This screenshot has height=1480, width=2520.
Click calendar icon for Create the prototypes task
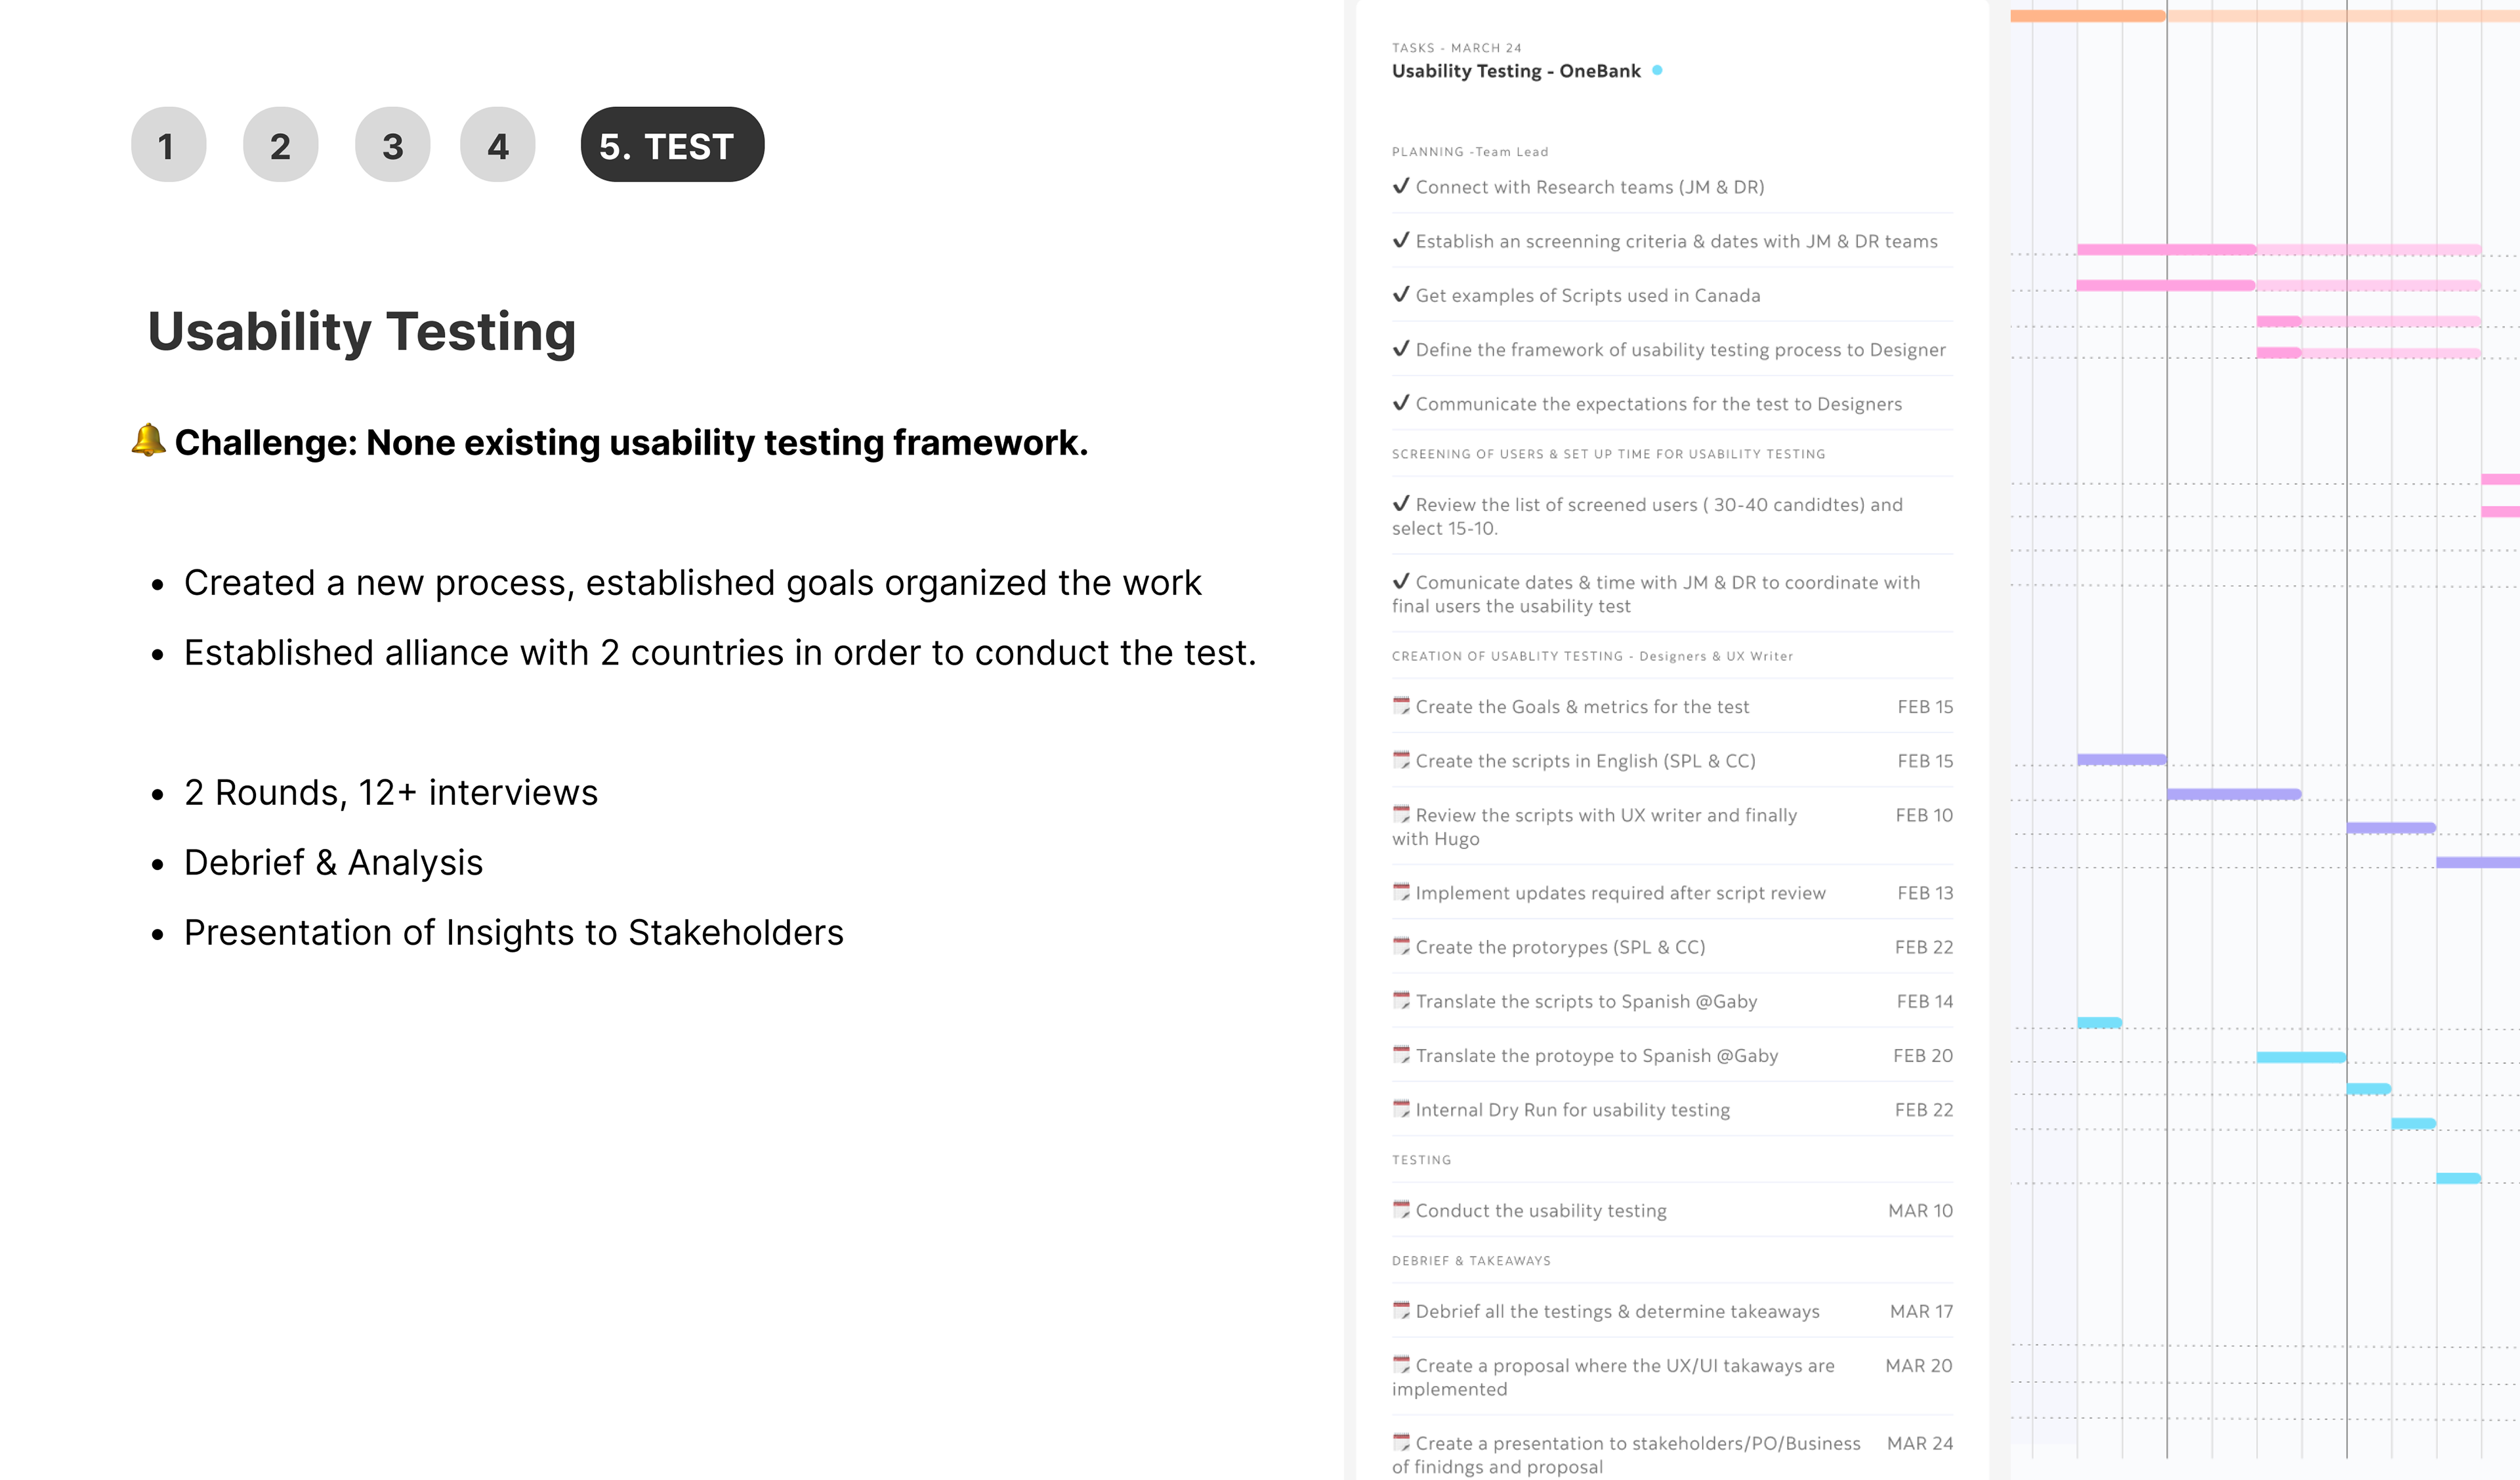tap(1401, 947)
